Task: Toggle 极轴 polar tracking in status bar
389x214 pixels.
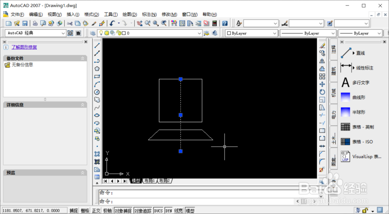Action: pos(107,211)
